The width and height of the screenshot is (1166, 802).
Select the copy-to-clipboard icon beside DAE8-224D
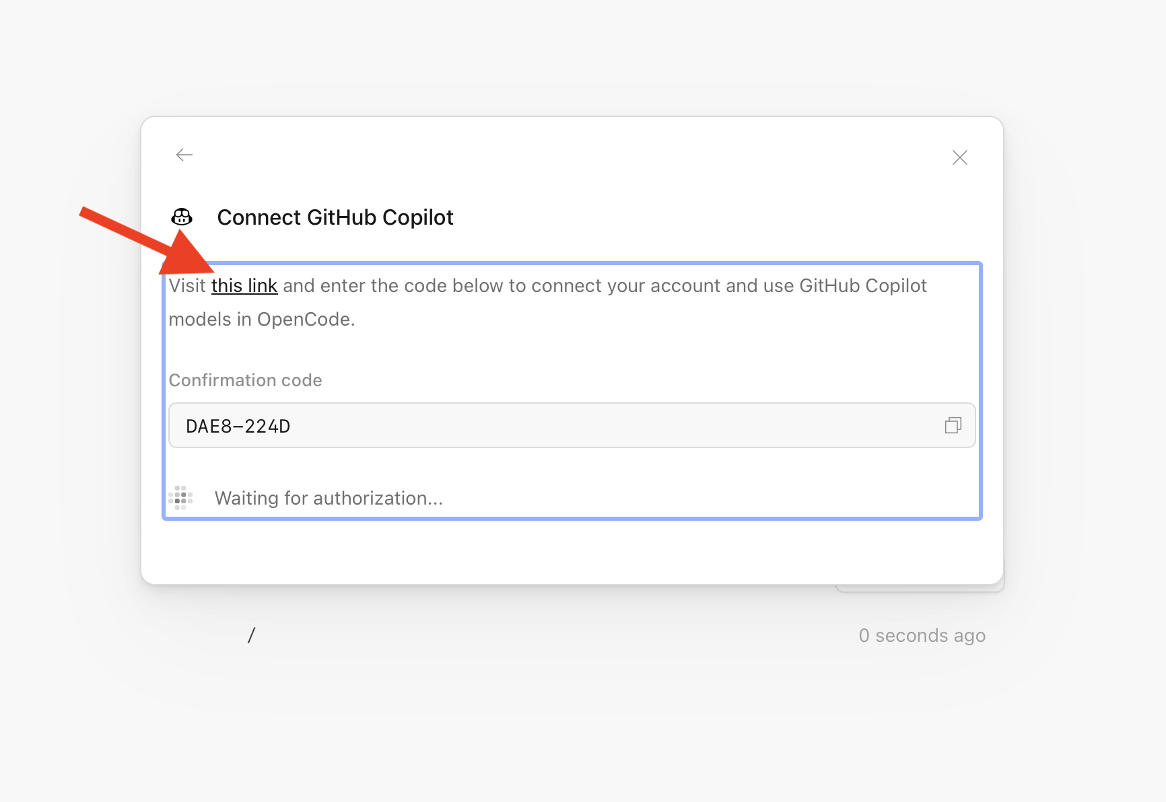click(x=953, y=425)
